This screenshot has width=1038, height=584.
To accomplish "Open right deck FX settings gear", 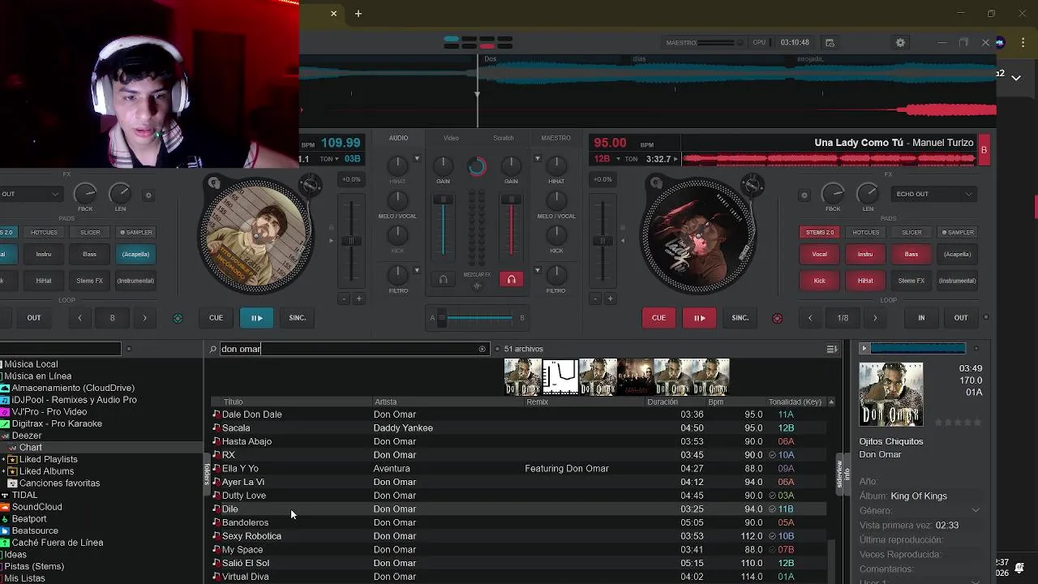I will 804,195.
